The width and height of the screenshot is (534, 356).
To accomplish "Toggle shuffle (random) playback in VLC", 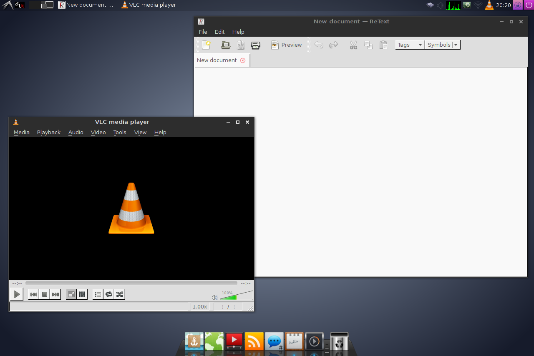I will (x=120, y=294).
